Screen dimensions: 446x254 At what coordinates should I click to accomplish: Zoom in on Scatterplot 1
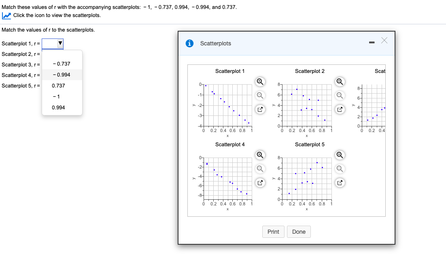pos(260,82)
